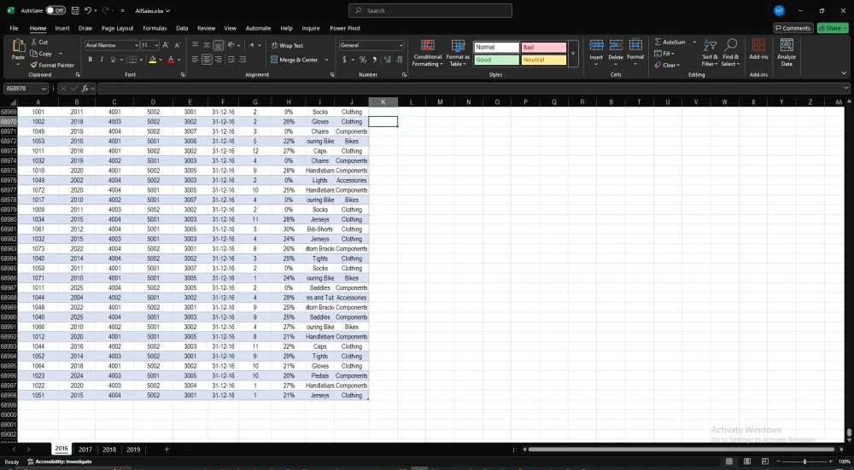Apply Comma Style format
Image resolution: width=854 pixels, height=470 pixels.
click(x=375, y=60)
